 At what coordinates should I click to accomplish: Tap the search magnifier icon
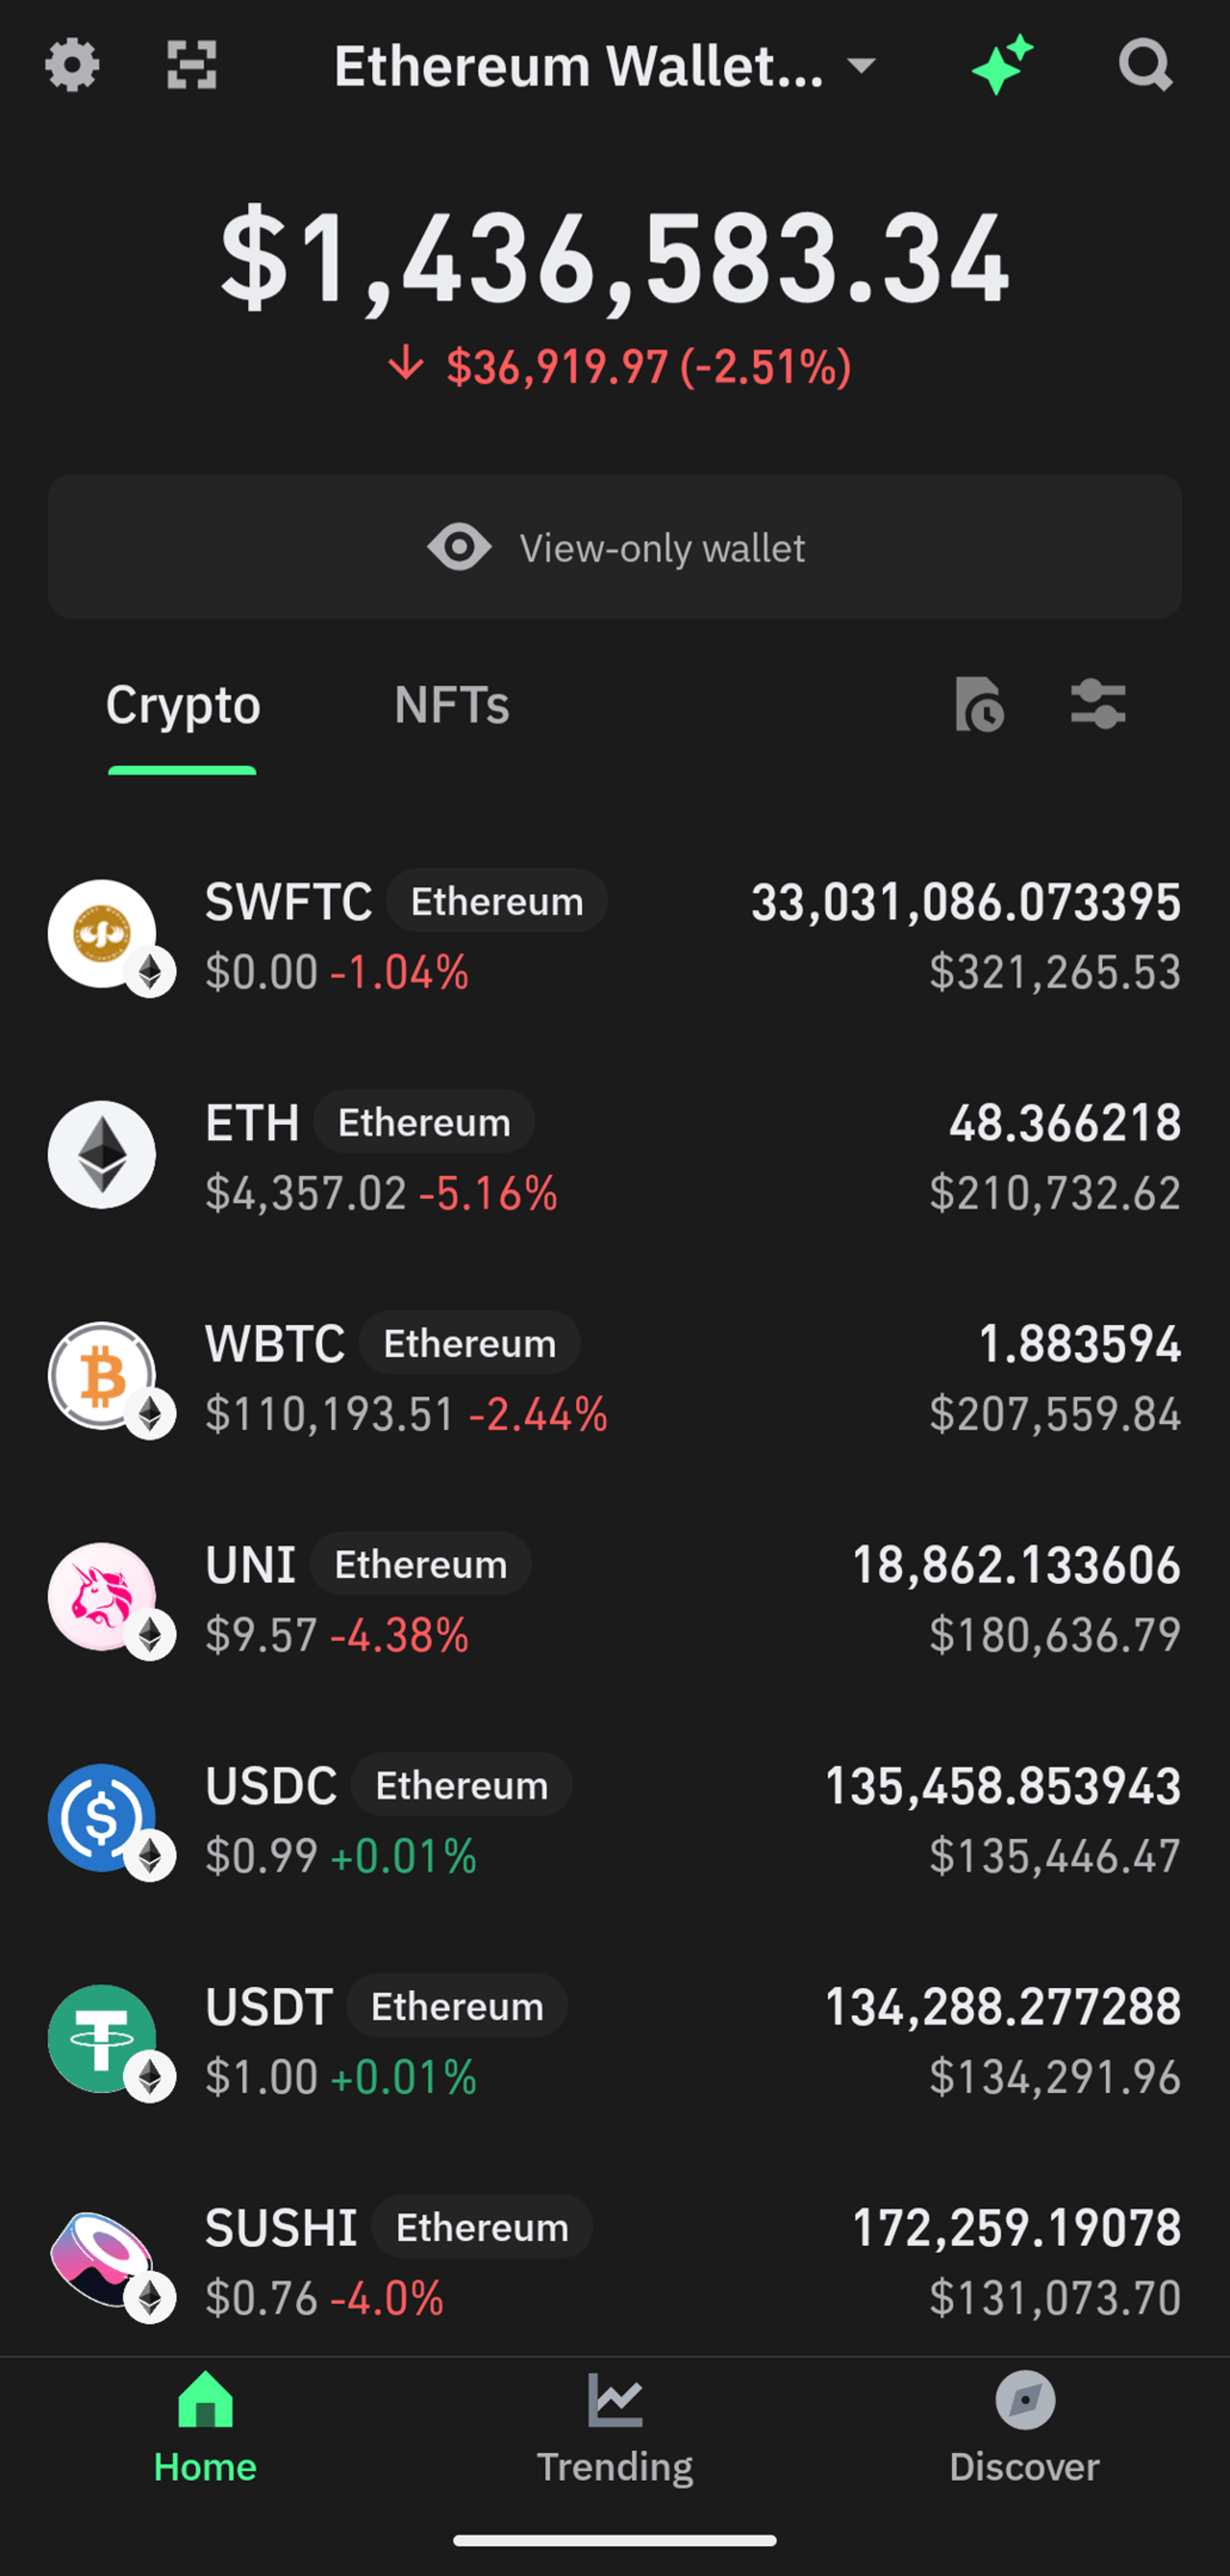click(1145, 66)
